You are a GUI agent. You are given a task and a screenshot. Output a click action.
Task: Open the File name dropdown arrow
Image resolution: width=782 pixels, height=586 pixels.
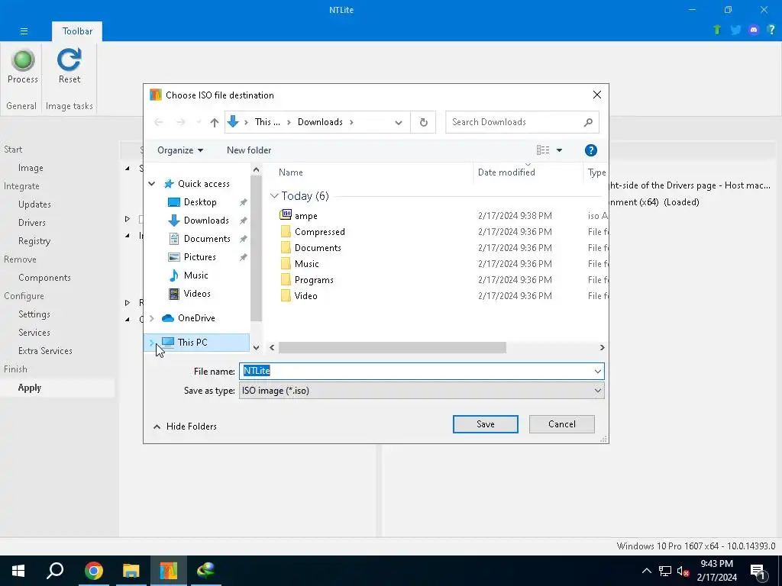pos(597,372)
